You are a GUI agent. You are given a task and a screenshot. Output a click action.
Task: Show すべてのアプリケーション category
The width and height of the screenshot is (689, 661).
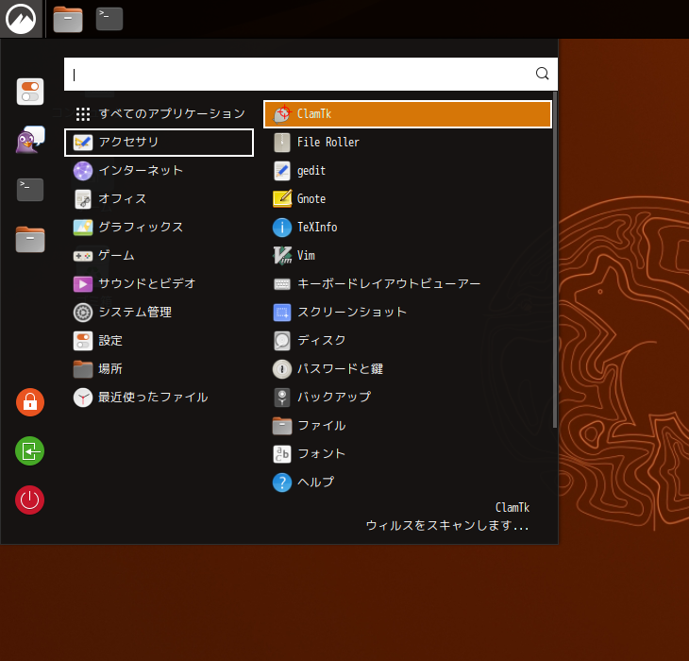click(160, 114)
